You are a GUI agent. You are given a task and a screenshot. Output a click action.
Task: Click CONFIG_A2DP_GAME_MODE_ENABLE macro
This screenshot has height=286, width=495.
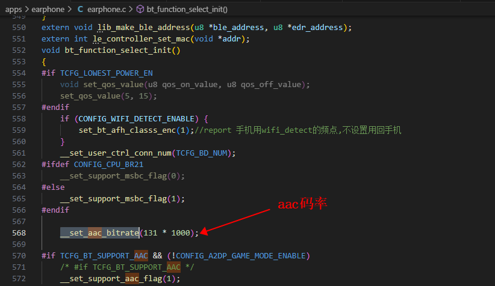[x=241, y=256]
